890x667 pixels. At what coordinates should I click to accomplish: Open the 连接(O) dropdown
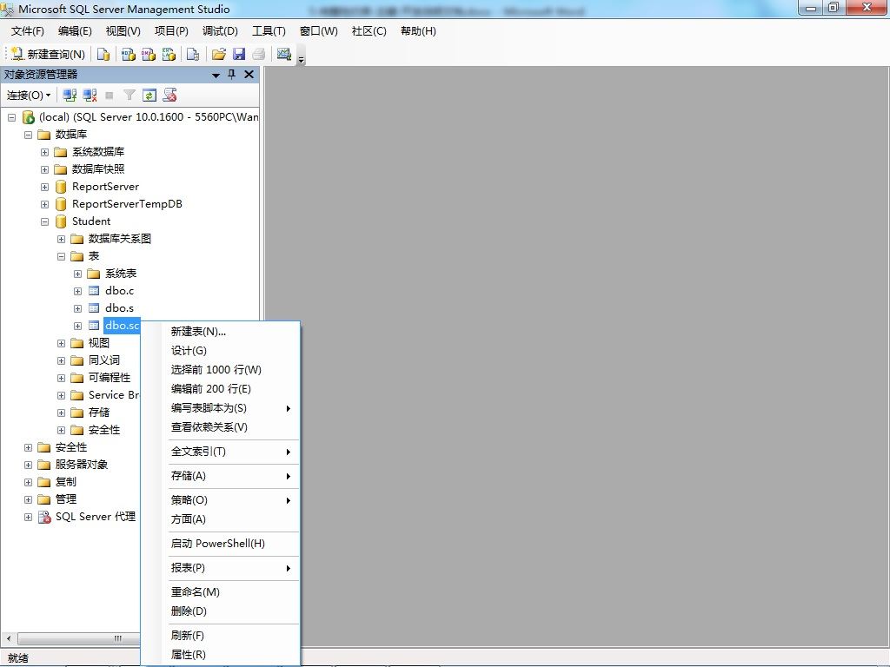[29, 96]
